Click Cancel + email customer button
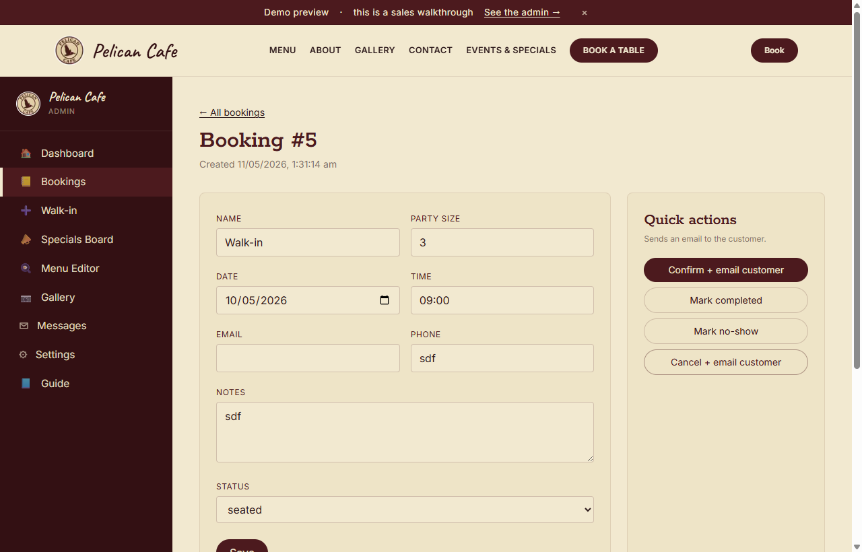Screen dimensions: 862x552 click(x=726, y=362)
